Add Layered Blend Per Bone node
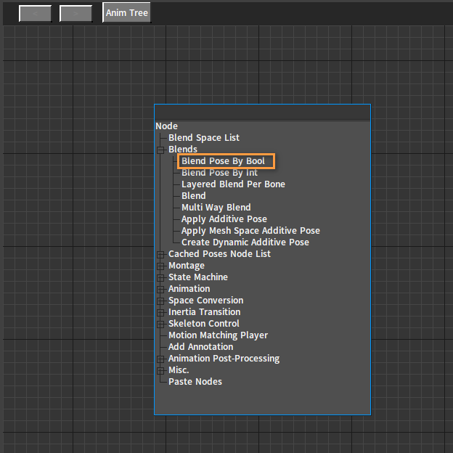The image size is (453, 453). pos(233,184)
